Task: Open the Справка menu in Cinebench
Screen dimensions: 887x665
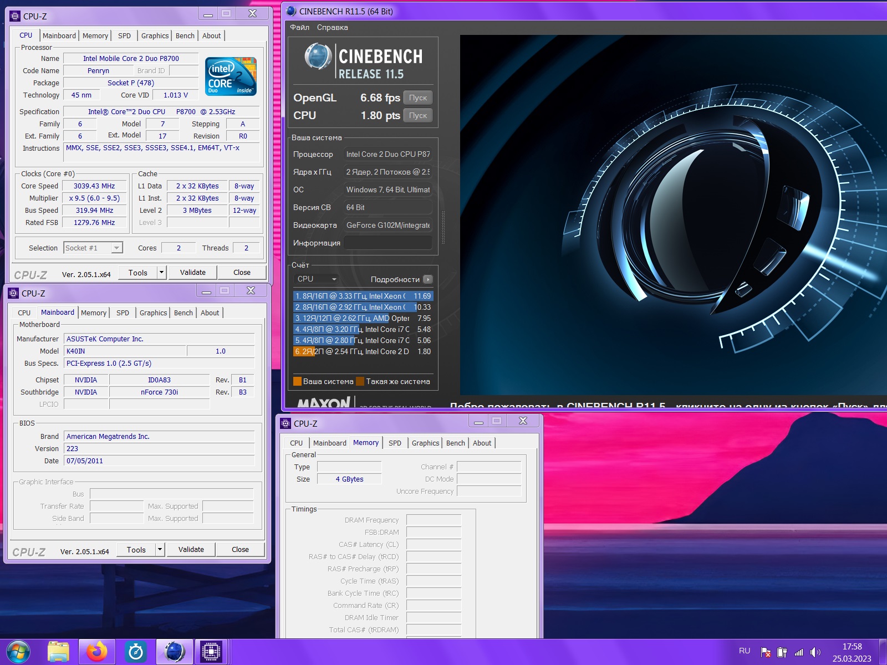Action: pyautogui.click(x=333, y=27)
